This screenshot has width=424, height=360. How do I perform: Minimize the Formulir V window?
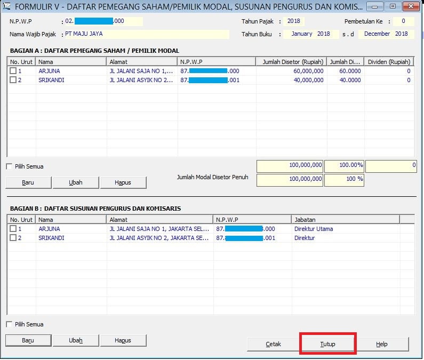[x=375, y=6]
